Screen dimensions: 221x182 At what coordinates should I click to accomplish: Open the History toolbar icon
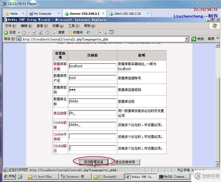tap(88, 32)
